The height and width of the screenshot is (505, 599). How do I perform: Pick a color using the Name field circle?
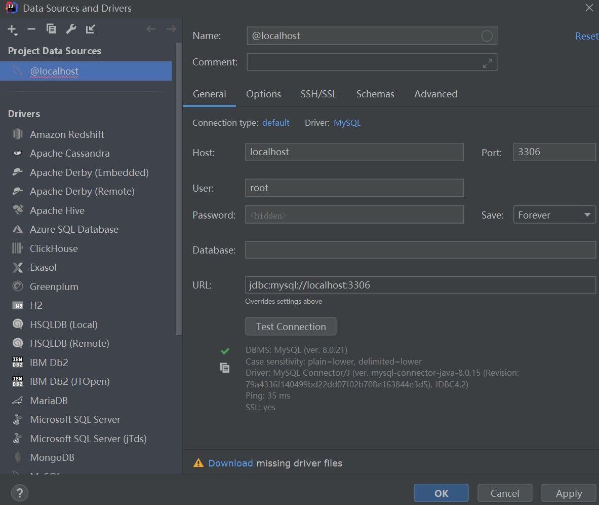click(x=487, y=36)
